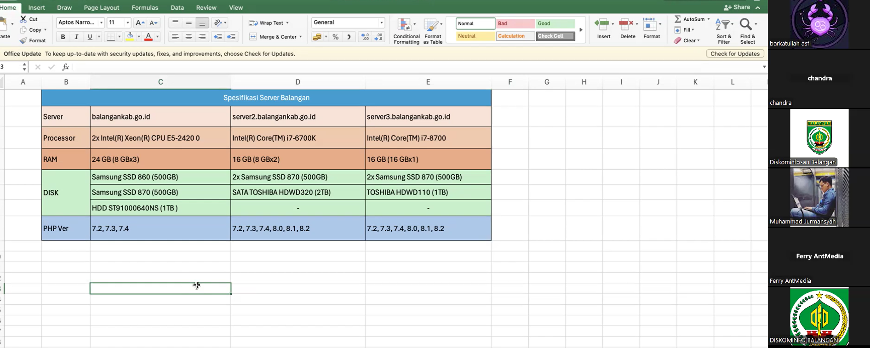The image size is (870, 348).
Task: Toggle Wrap Text
Action: [269, 23]
